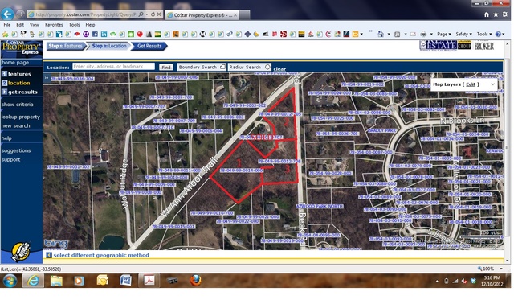Click the get results sidebar link
This screenshot has height=300, width=514.
[22, 92]
